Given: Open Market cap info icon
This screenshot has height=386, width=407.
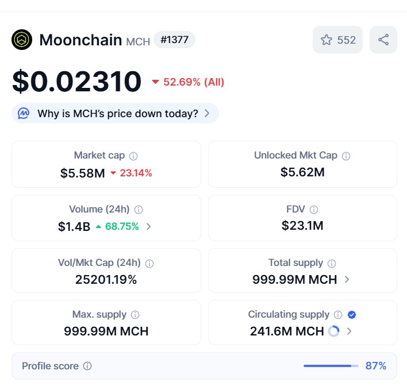Looking at the screenshot, I should [133, 156].
